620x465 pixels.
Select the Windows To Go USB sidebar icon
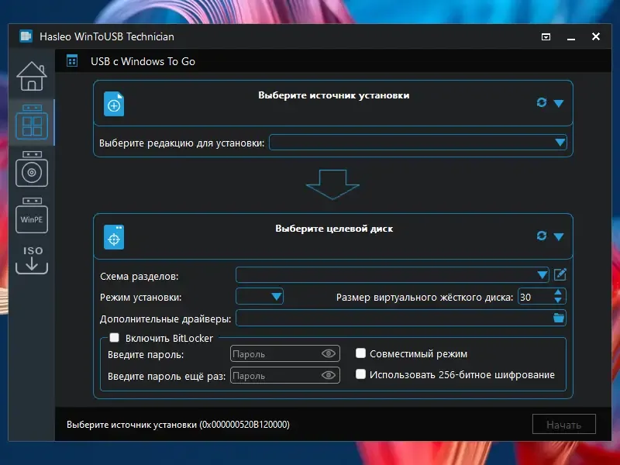pos(32,122)
